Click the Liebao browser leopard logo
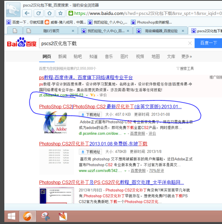Viewport: 222px width, 224px height. pyautogui.click(x=13, y=10)
